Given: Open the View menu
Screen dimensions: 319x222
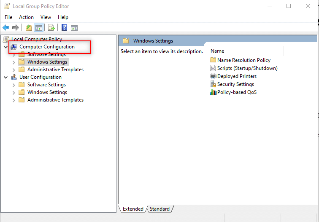Looking at the screenshot, I should (46, 17).
